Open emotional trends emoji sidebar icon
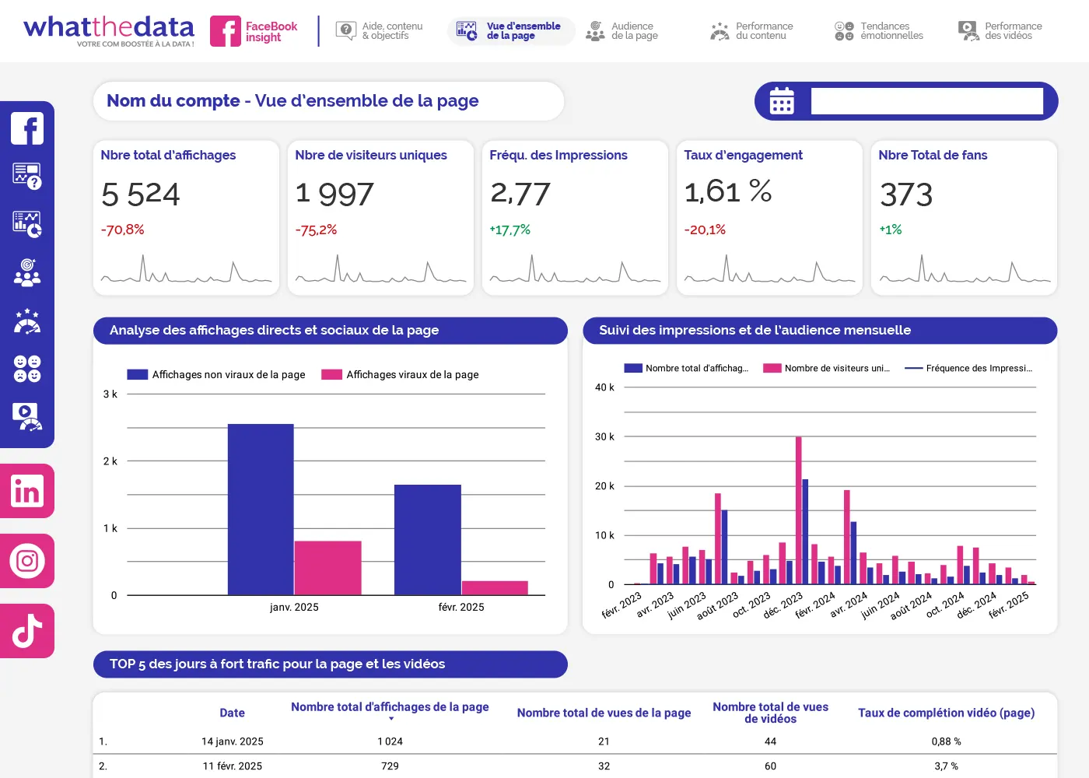 (x=27, y=368)
